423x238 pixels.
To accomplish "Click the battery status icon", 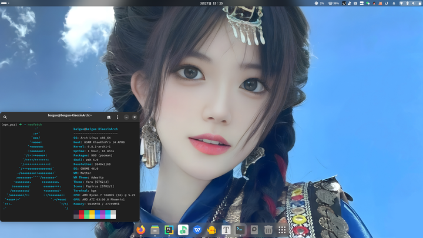I will [x=419, y=4].
